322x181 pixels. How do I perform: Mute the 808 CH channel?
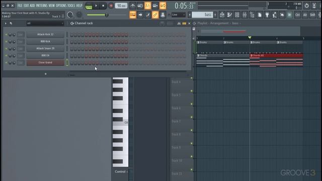(6, 56)
